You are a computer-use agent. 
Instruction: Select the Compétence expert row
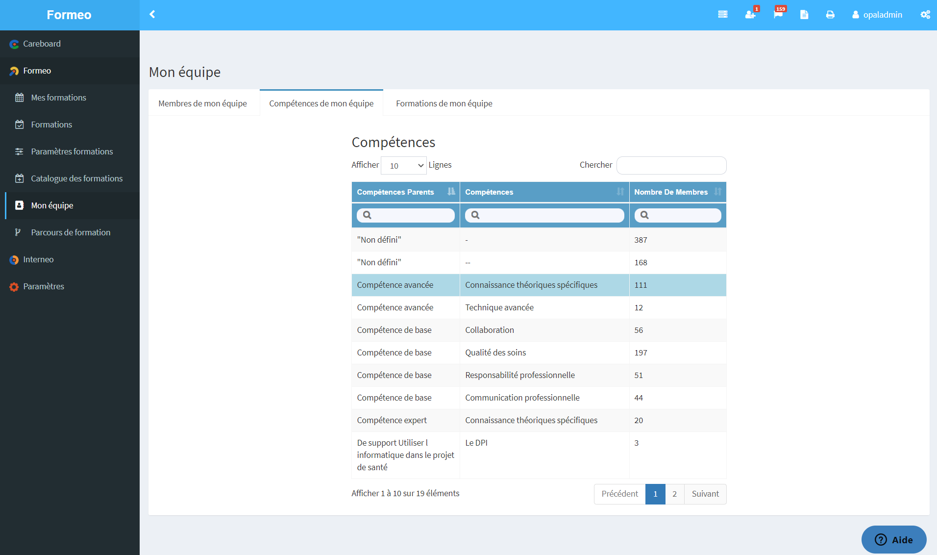pyautogui.click(x=539, y=420)
